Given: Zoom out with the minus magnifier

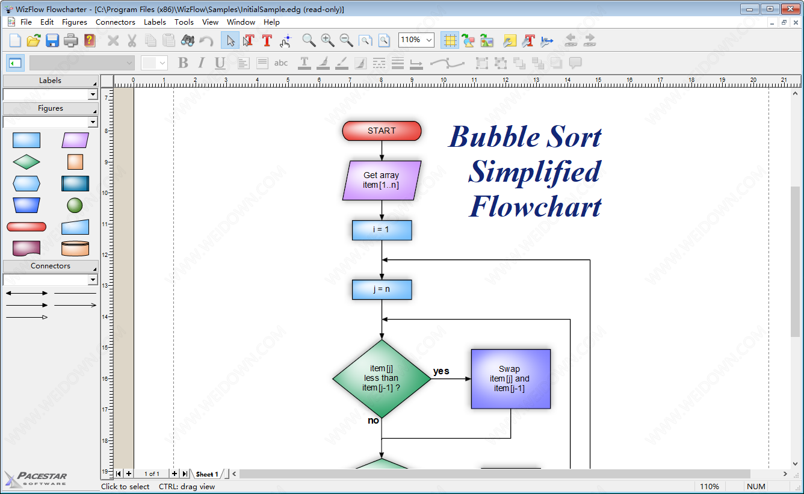Looking at the screenshot, I should tap(346, 40).
